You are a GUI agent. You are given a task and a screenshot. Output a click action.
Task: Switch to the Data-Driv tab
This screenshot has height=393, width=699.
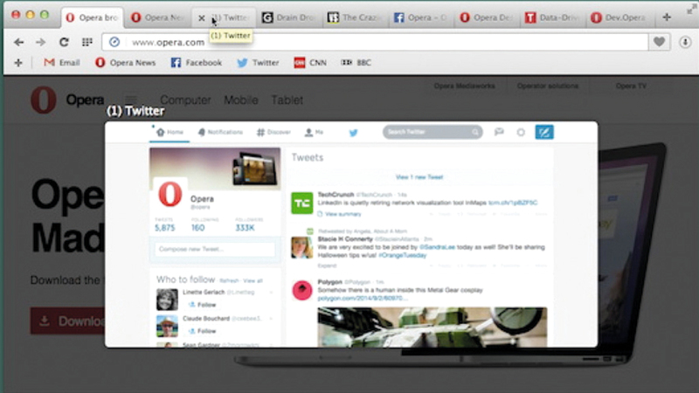552,17
